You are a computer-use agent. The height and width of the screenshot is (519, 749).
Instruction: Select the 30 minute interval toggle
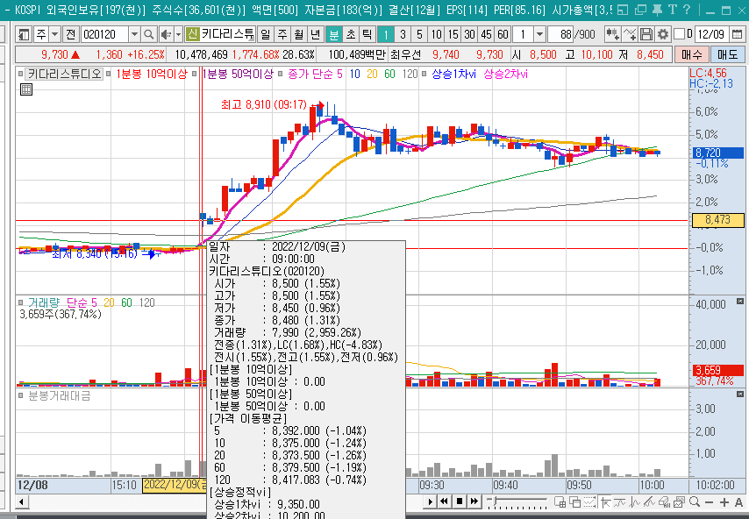(469, 34)
